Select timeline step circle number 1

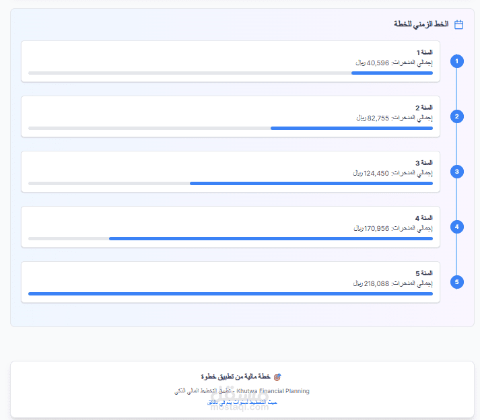click(x=457, y=61)
